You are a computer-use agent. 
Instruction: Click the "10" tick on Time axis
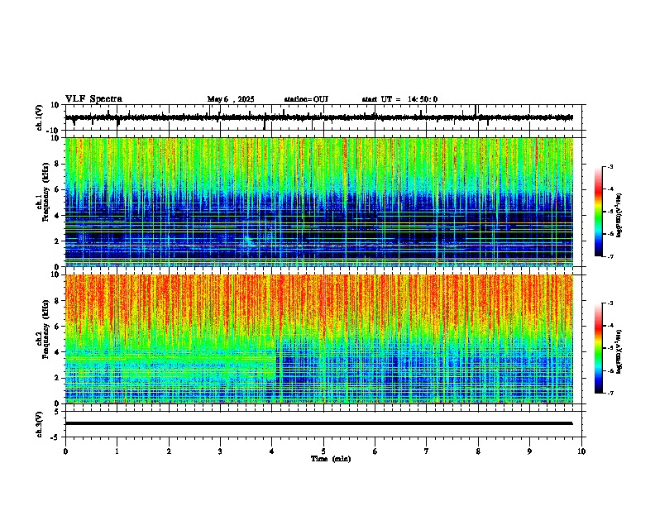pyautogui.click(x=581, y=451)
